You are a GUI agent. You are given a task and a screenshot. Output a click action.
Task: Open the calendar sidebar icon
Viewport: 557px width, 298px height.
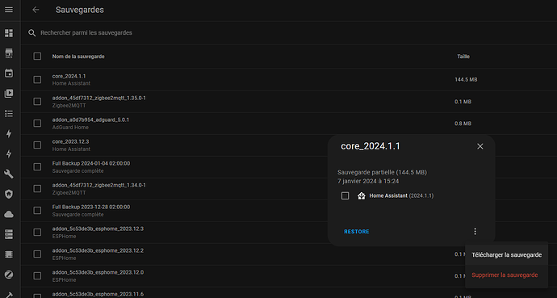pos(9,73)
